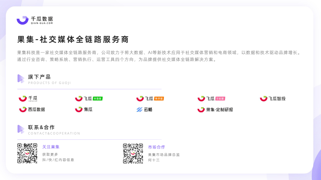Image resolution: width=321 pixels, height=180 pixels.
Task: Click the 联系&合作 section heading
Action: click(41, 127)
